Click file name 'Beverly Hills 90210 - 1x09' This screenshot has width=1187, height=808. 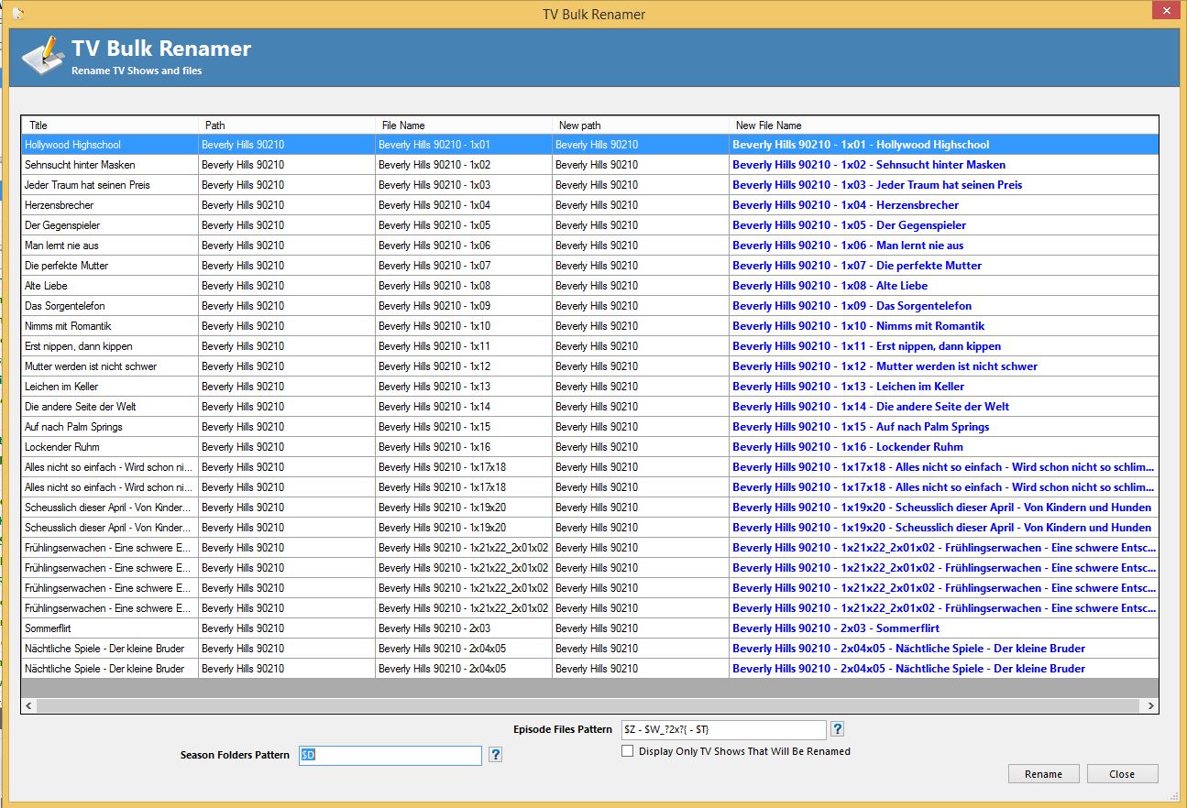tap(464, 306)
